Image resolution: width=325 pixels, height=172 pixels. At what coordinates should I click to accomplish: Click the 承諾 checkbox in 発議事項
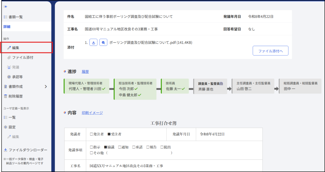tap(134, 147)
